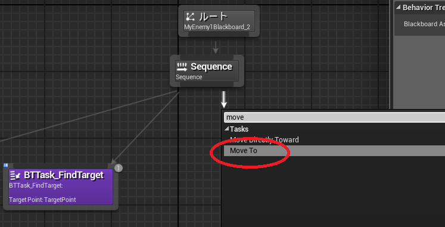Click the "Target Point: TargetPoint" text in the task node

pos(42,200)
